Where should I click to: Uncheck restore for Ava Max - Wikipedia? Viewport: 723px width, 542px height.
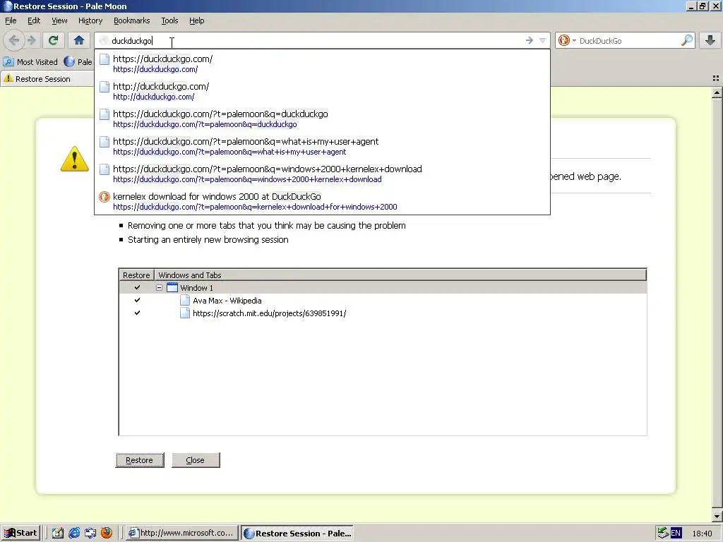137,300
